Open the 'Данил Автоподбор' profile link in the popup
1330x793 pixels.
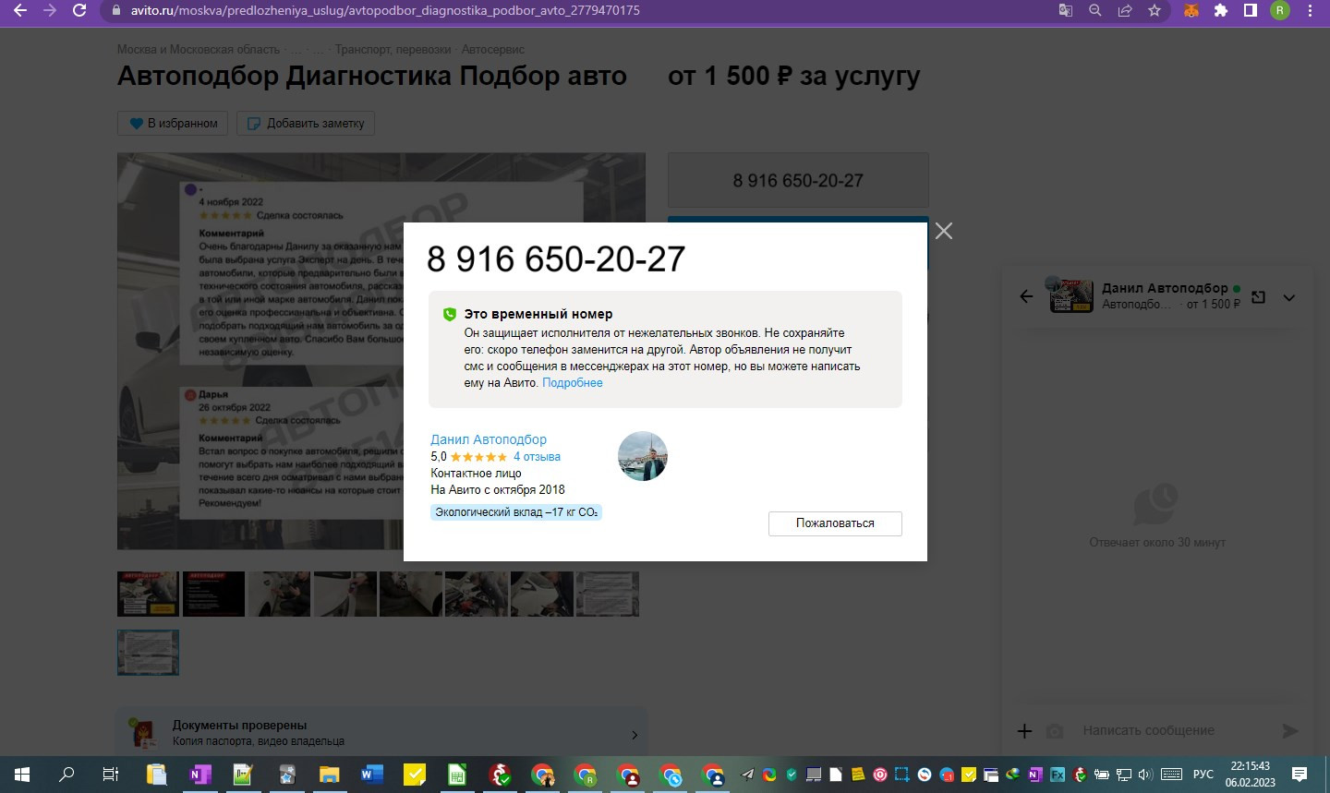point(489,439)
